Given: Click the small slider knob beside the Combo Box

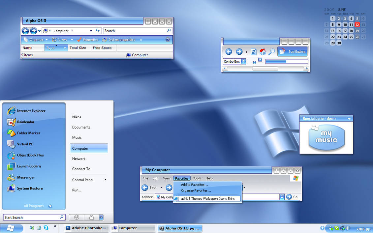Looking at the screenshot, I should click(x=254, y=62).
